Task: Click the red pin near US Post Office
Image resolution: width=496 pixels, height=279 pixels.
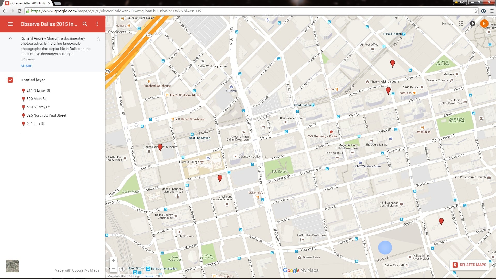Action: [393, 64]
